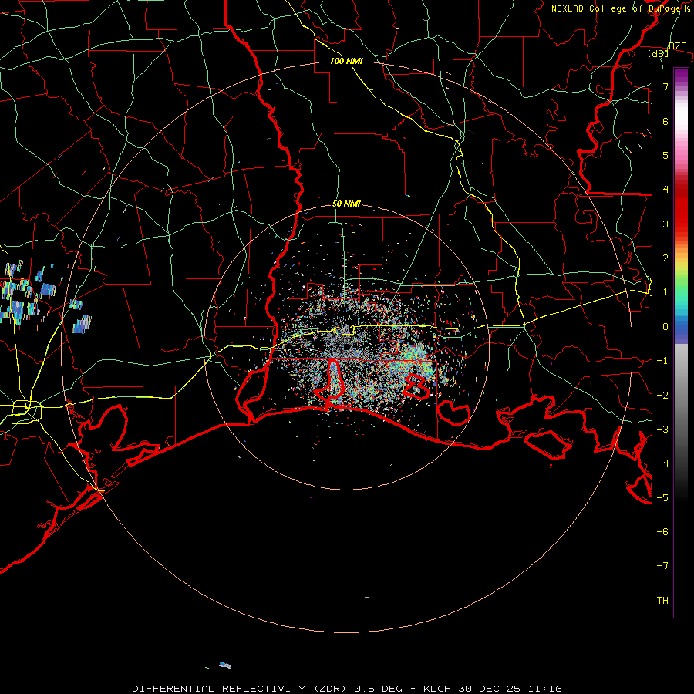Click the "4" value on the color scale

(665, 190)
